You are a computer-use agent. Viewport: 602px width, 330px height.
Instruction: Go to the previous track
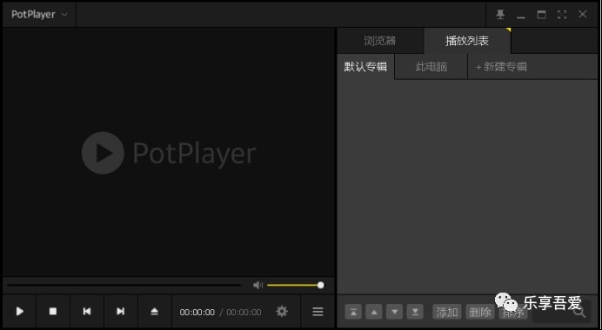point(87,311)
